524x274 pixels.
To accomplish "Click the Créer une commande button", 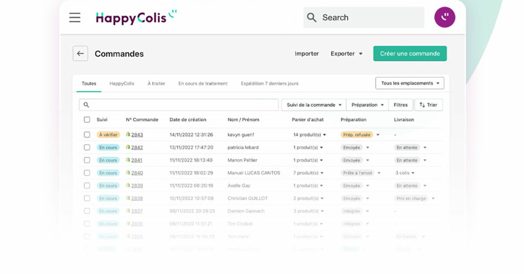I will 410,54.
